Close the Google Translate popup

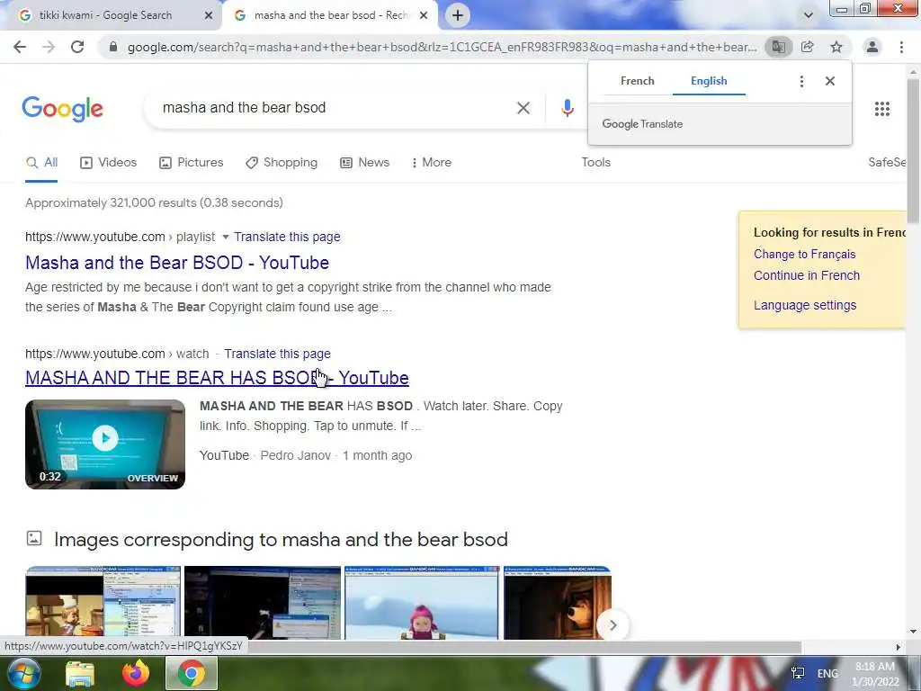tap(830, 81)
